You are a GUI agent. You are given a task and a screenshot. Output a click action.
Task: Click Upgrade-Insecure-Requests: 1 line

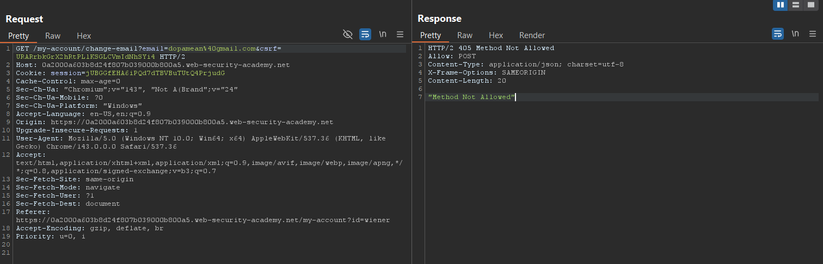coord(77,130)
